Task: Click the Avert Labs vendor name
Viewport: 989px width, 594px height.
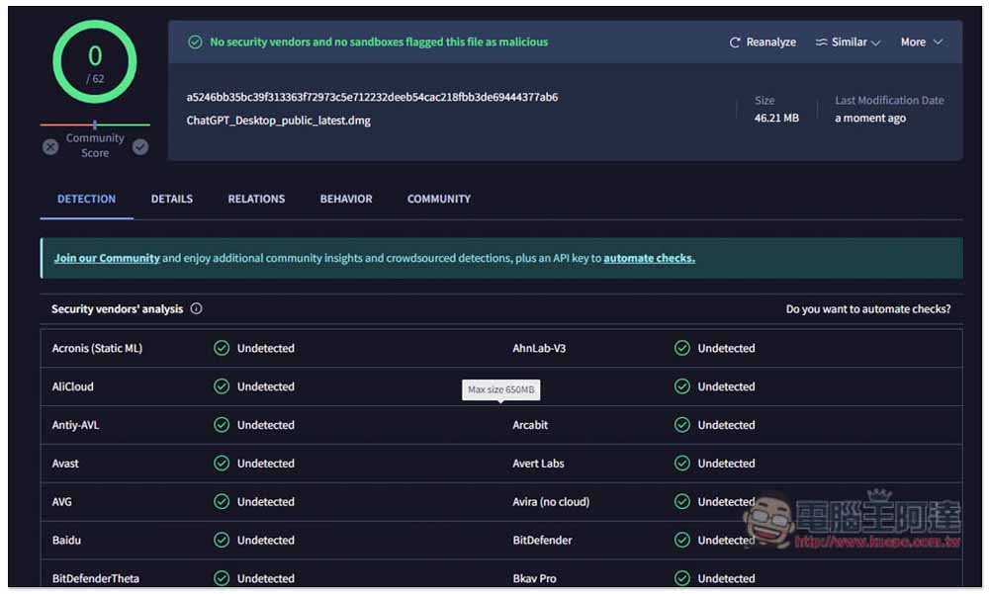Action: [x=538, y=464]
